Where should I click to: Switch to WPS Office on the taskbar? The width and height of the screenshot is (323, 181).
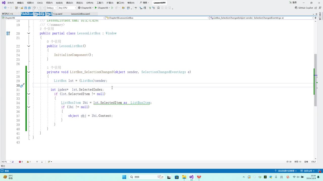pos(199,177)
